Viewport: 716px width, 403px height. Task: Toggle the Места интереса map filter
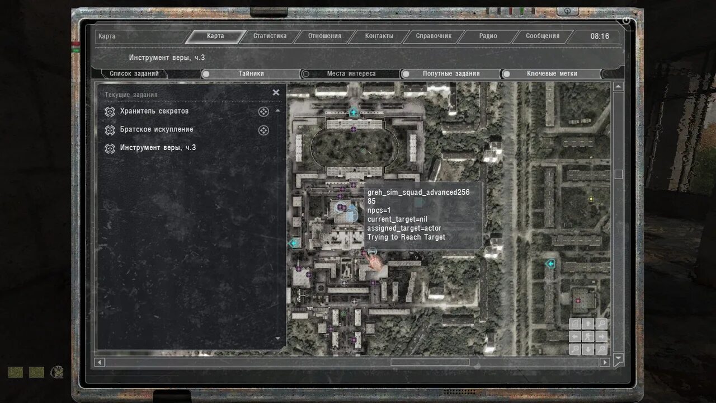pos(351,74)
